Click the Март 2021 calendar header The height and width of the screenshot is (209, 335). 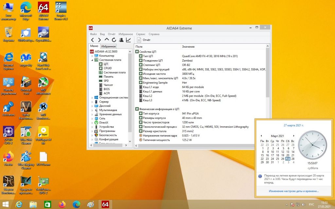point(277,136)
